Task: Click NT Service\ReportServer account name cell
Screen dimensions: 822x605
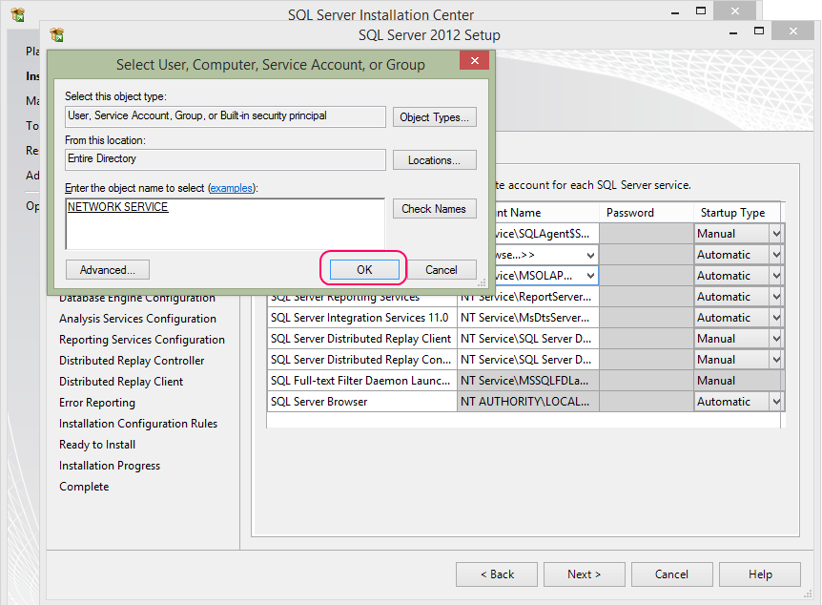Action: tap(528, 297)
